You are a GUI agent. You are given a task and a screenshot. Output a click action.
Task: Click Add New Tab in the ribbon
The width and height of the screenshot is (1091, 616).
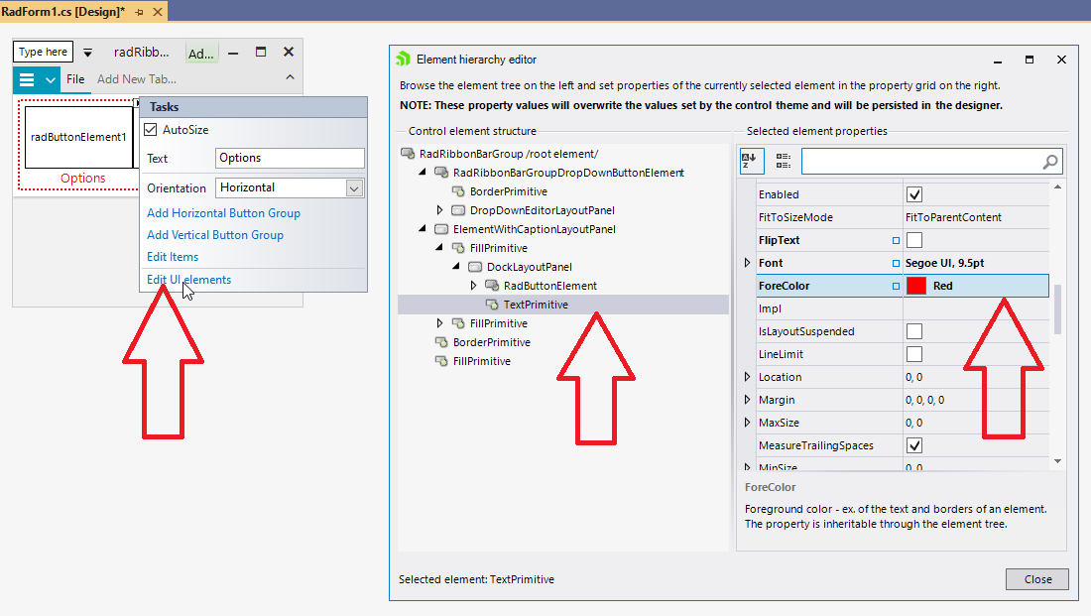pos(137,79)
